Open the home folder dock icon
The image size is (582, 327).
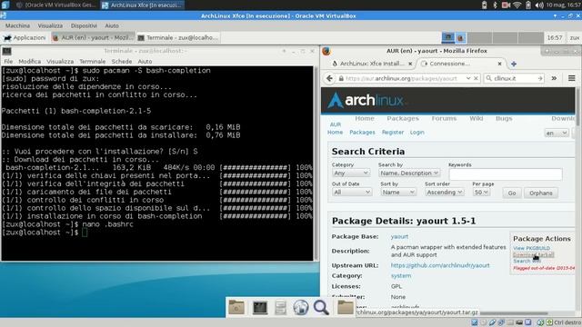236,307
